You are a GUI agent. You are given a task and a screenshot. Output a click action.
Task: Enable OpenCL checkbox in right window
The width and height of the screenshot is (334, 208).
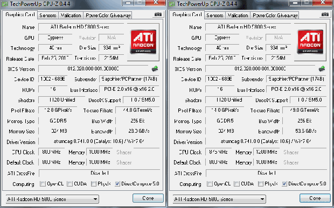pyautogui.click(x=210, y=184)
